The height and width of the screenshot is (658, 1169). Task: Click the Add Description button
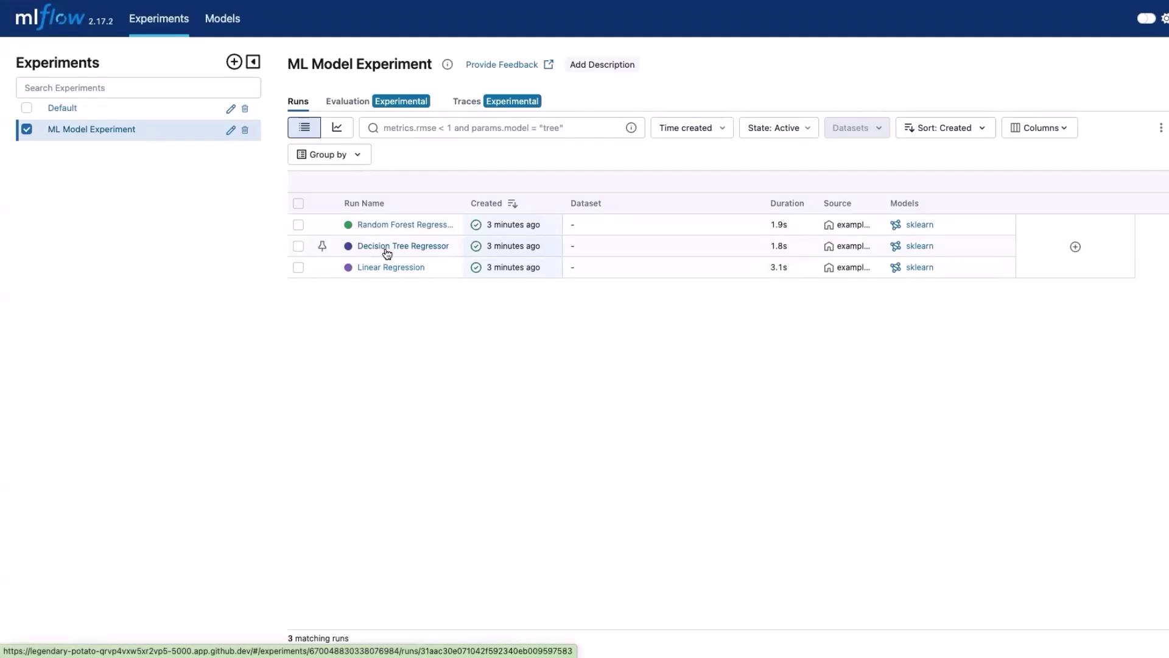(602, 65)
